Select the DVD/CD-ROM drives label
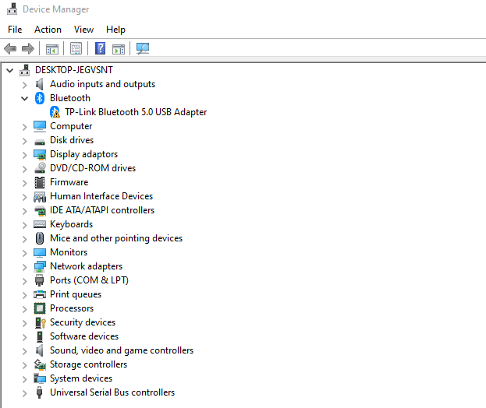This screenshot has width=486, height=408. click(x=93, y=168)
